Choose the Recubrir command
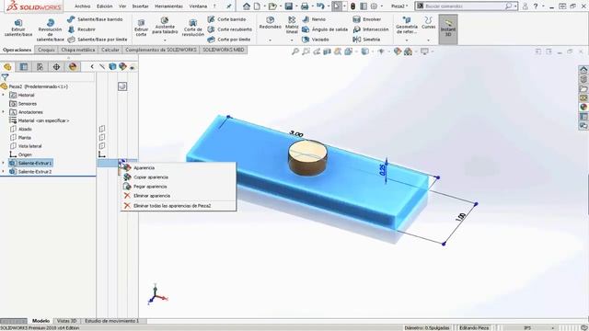The image size is (589, 331). 82,29
